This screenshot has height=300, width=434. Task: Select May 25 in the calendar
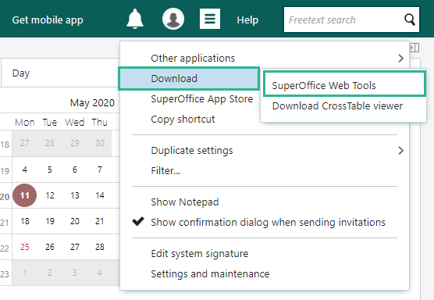[x=25, y=247]
